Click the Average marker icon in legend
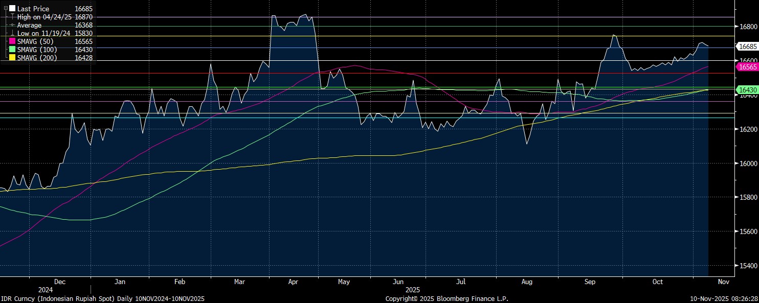This screenshot has height=303, width=759. click(12, 25)
